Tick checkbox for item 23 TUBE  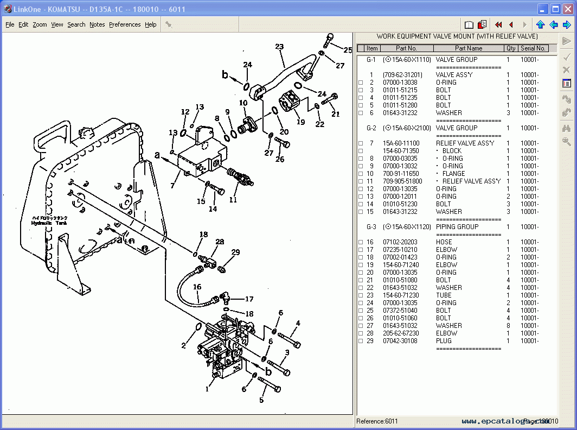pos(361,295)
